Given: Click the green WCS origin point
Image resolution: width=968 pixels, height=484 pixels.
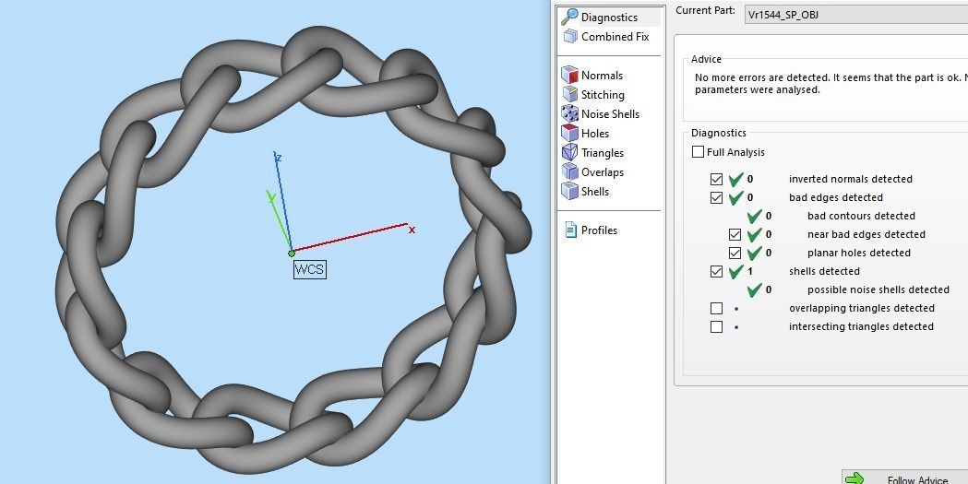Looking at the screenshot, I should (292, 253).
